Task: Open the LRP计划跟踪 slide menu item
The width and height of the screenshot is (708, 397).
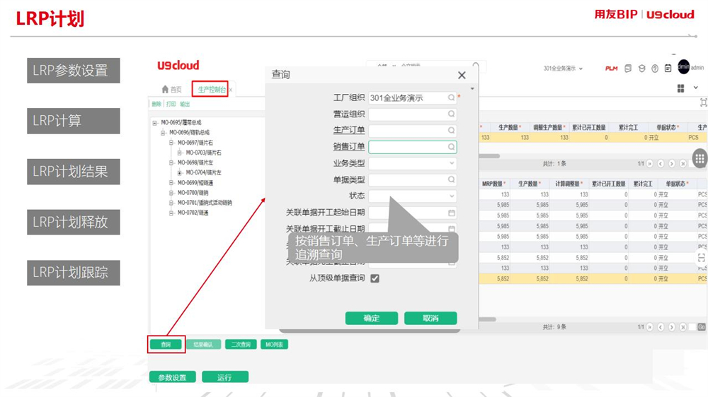Action: (74, 273)
